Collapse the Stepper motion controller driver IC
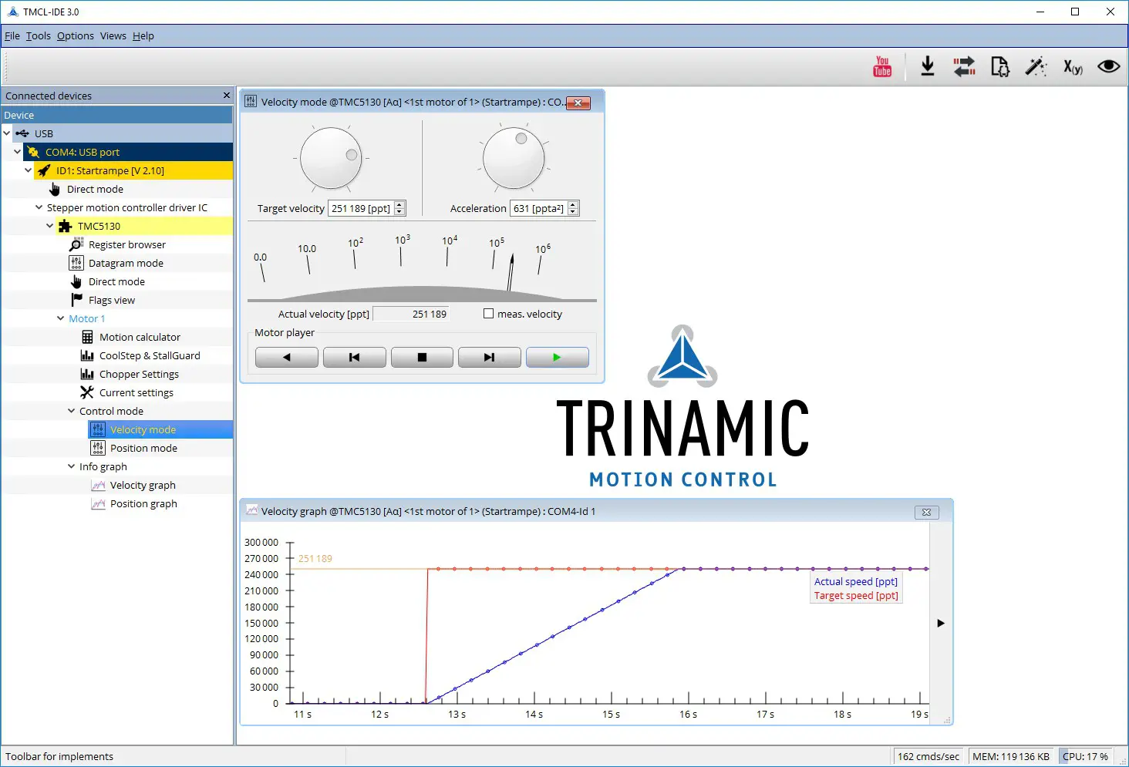The width and height of the screenshot is (1129, 767). pyautogui.click(x=39, y=207)
